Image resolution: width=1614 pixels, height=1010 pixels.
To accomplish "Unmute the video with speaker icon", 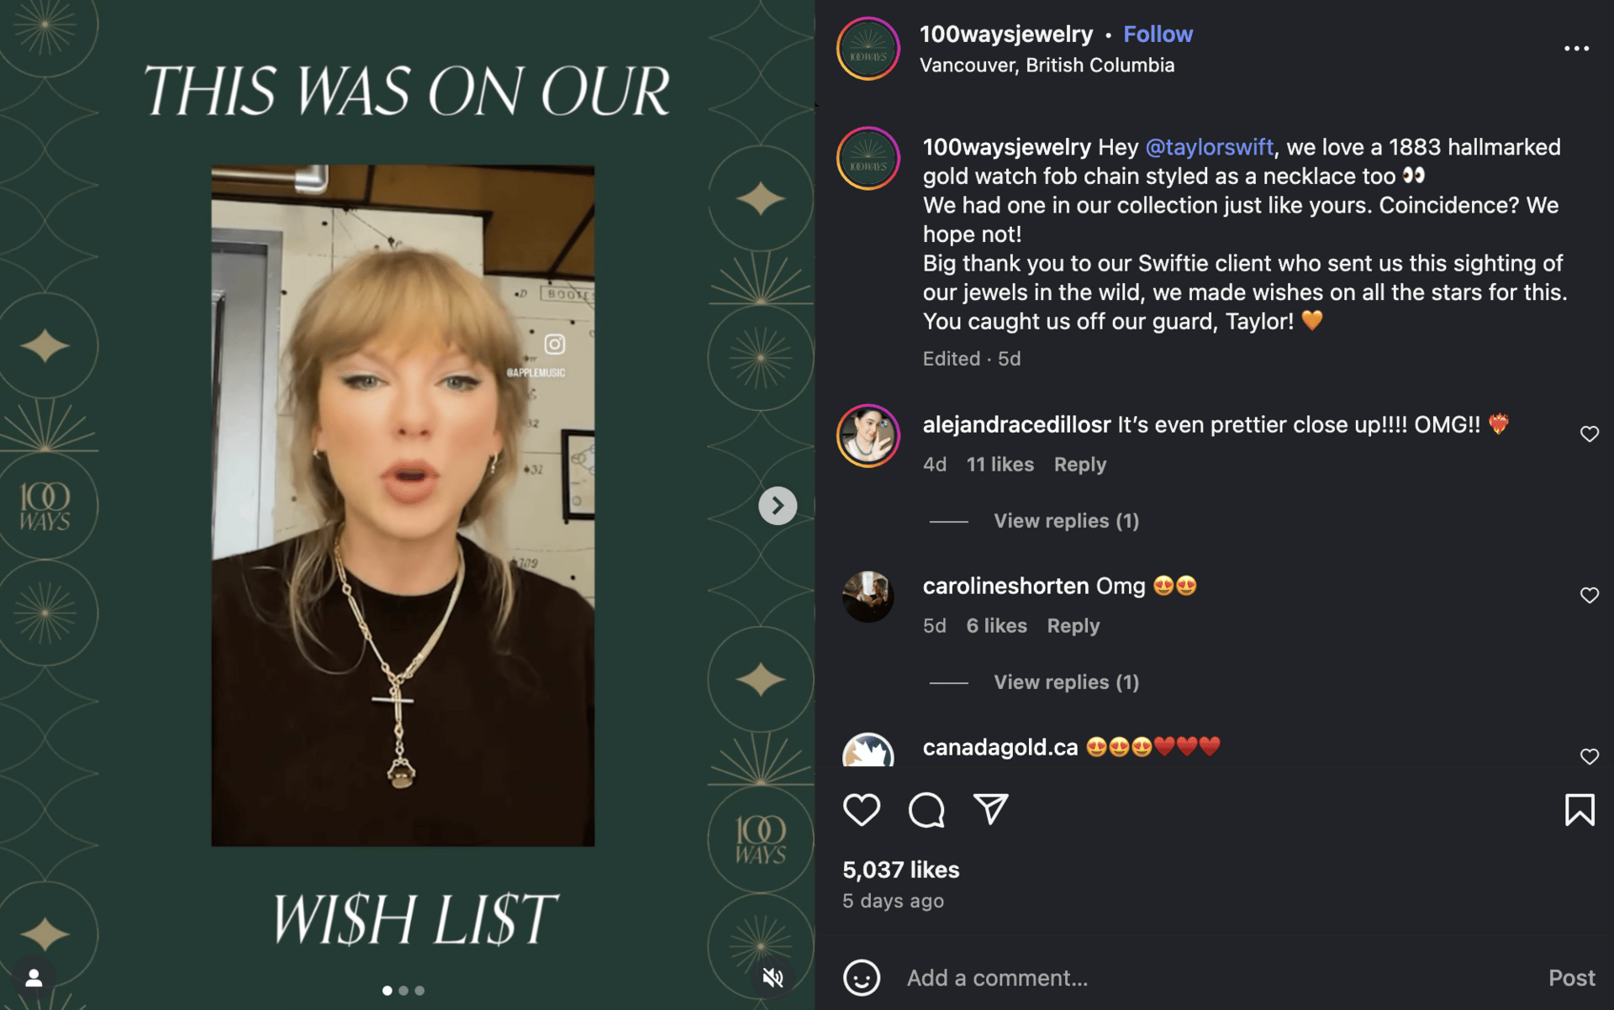I will pyautogui.click(x=773, y=977).
